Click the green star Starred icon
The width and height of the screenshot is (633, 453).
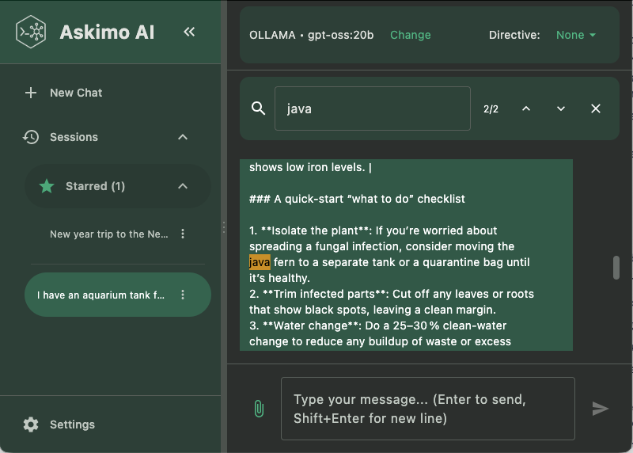[47, 186]
